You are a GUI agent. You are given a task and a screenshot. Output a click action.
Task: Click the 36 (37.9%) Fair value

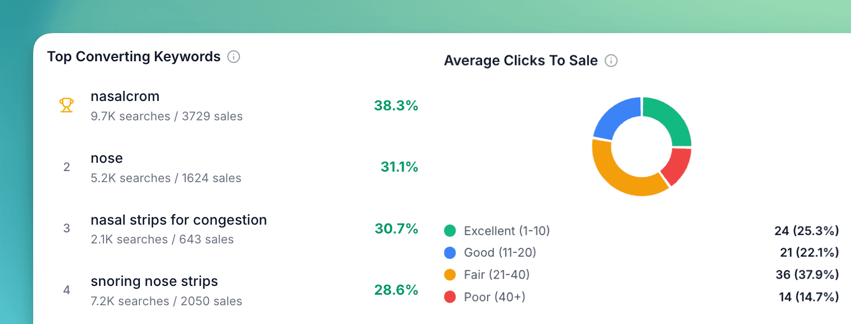point(806,275)
